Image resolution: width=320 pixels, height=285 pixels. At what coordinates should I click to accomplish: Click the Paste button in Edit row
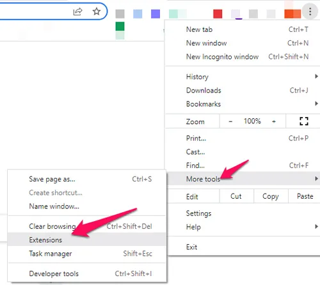point(305,196)
